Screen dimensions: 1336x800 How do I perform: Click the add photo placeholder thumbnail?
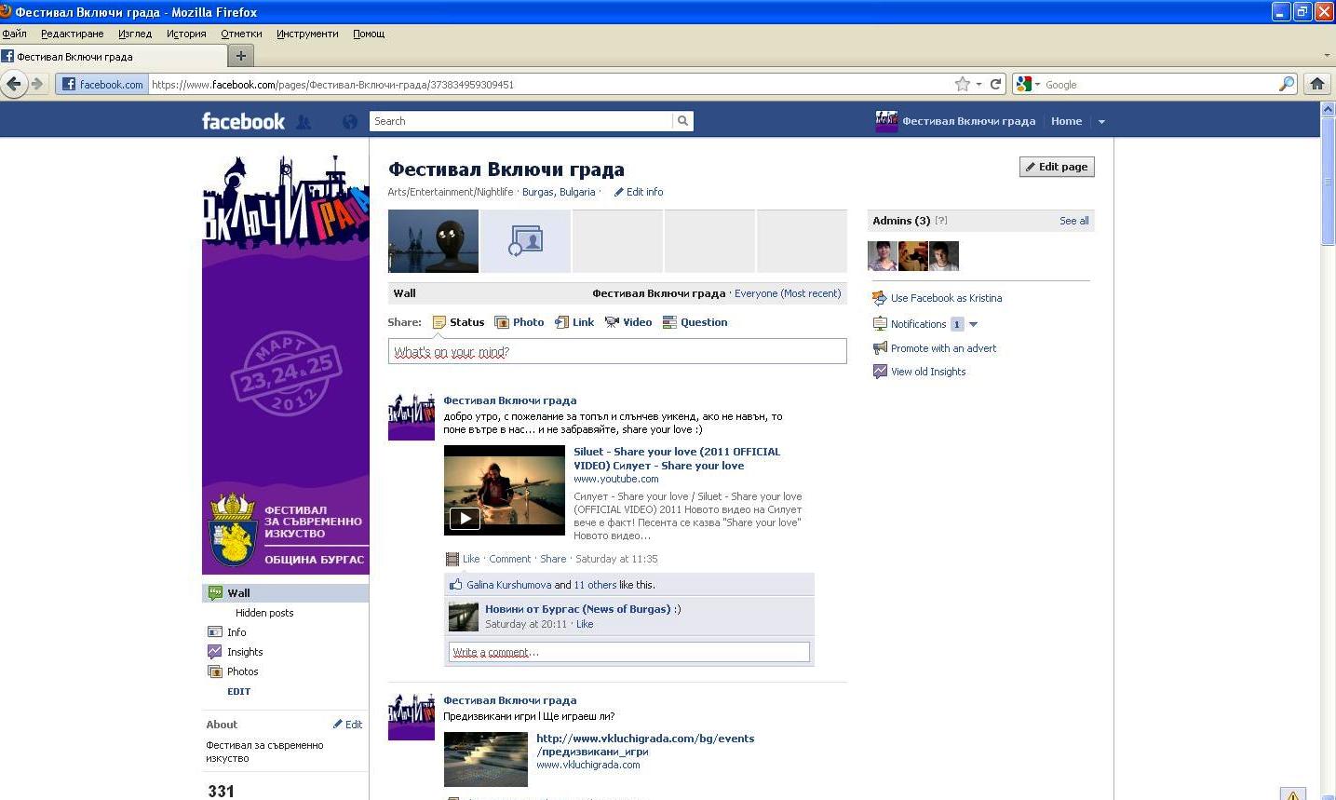525,241
